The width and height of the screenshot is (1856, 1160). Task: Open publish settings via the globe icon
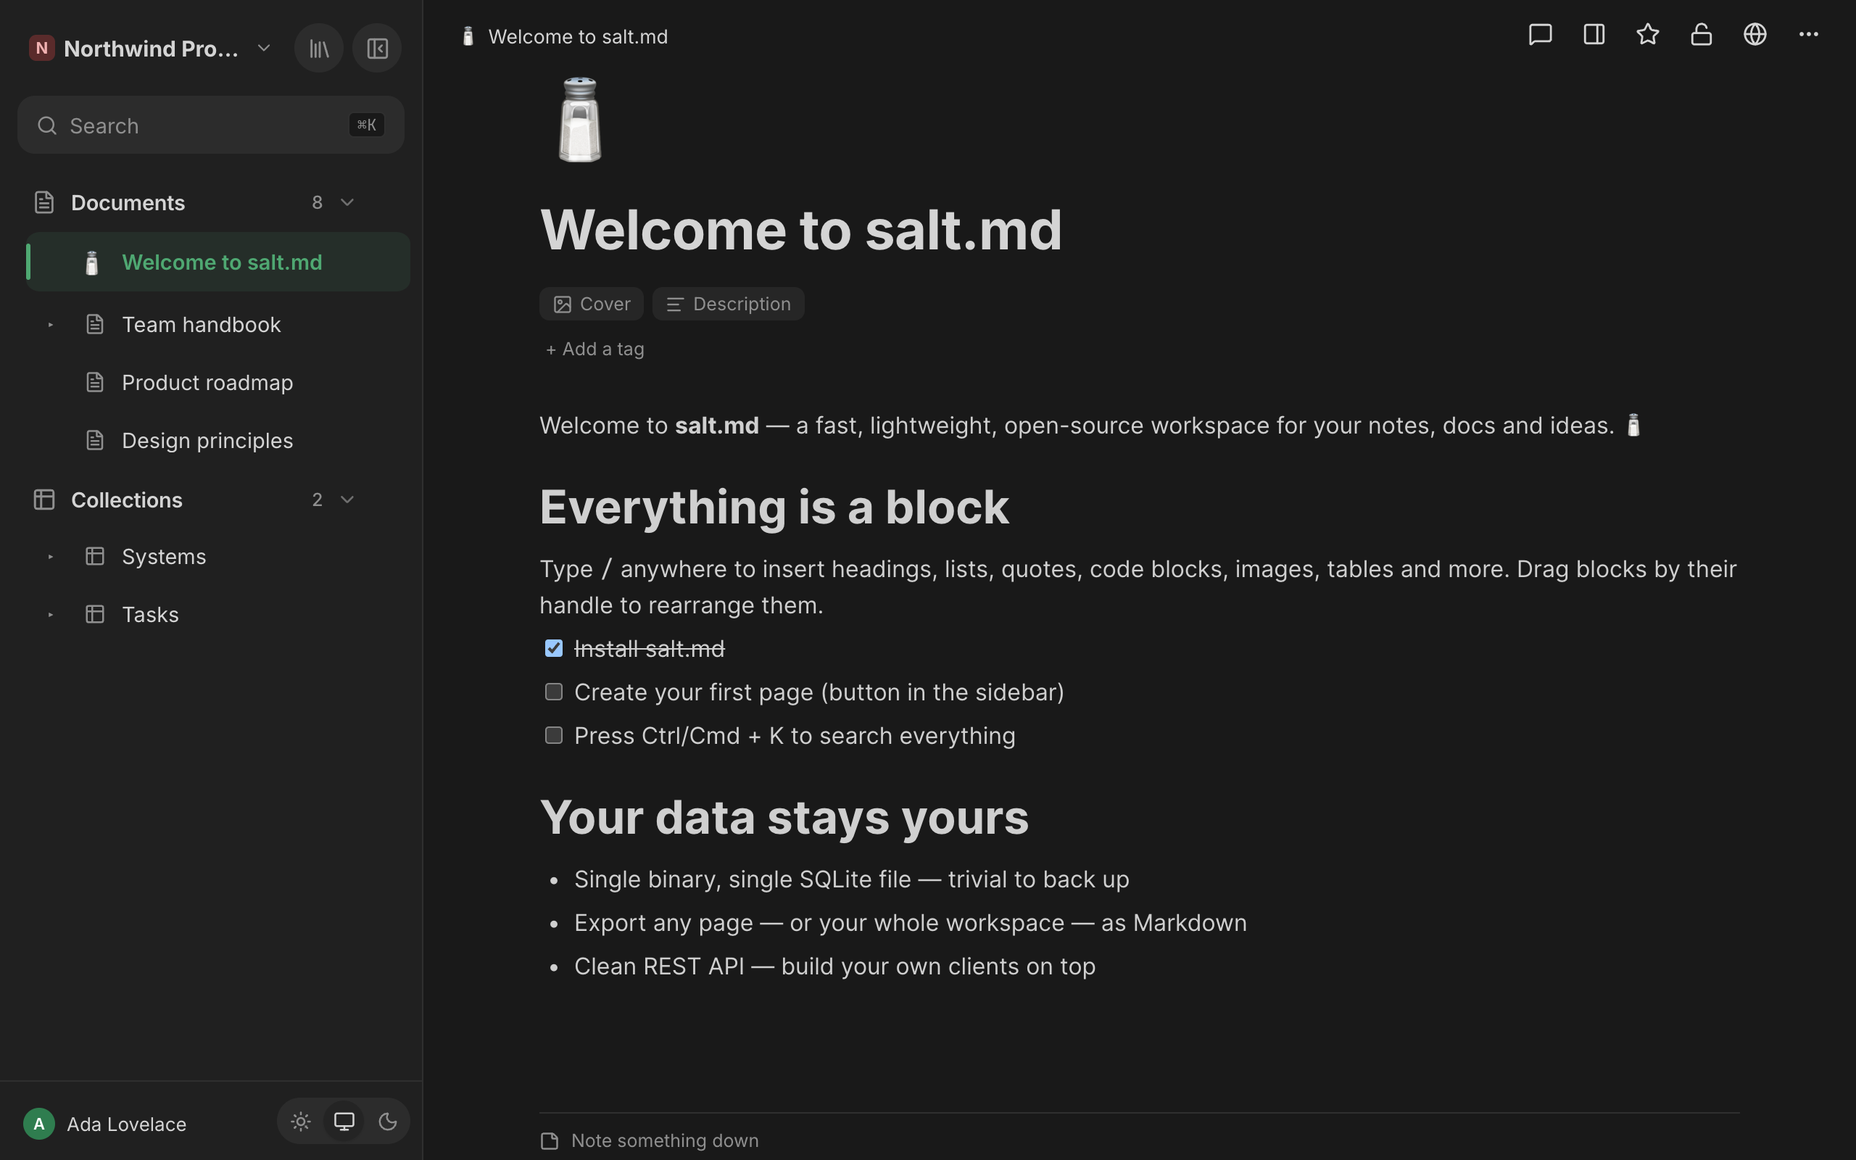point(1754,35)
